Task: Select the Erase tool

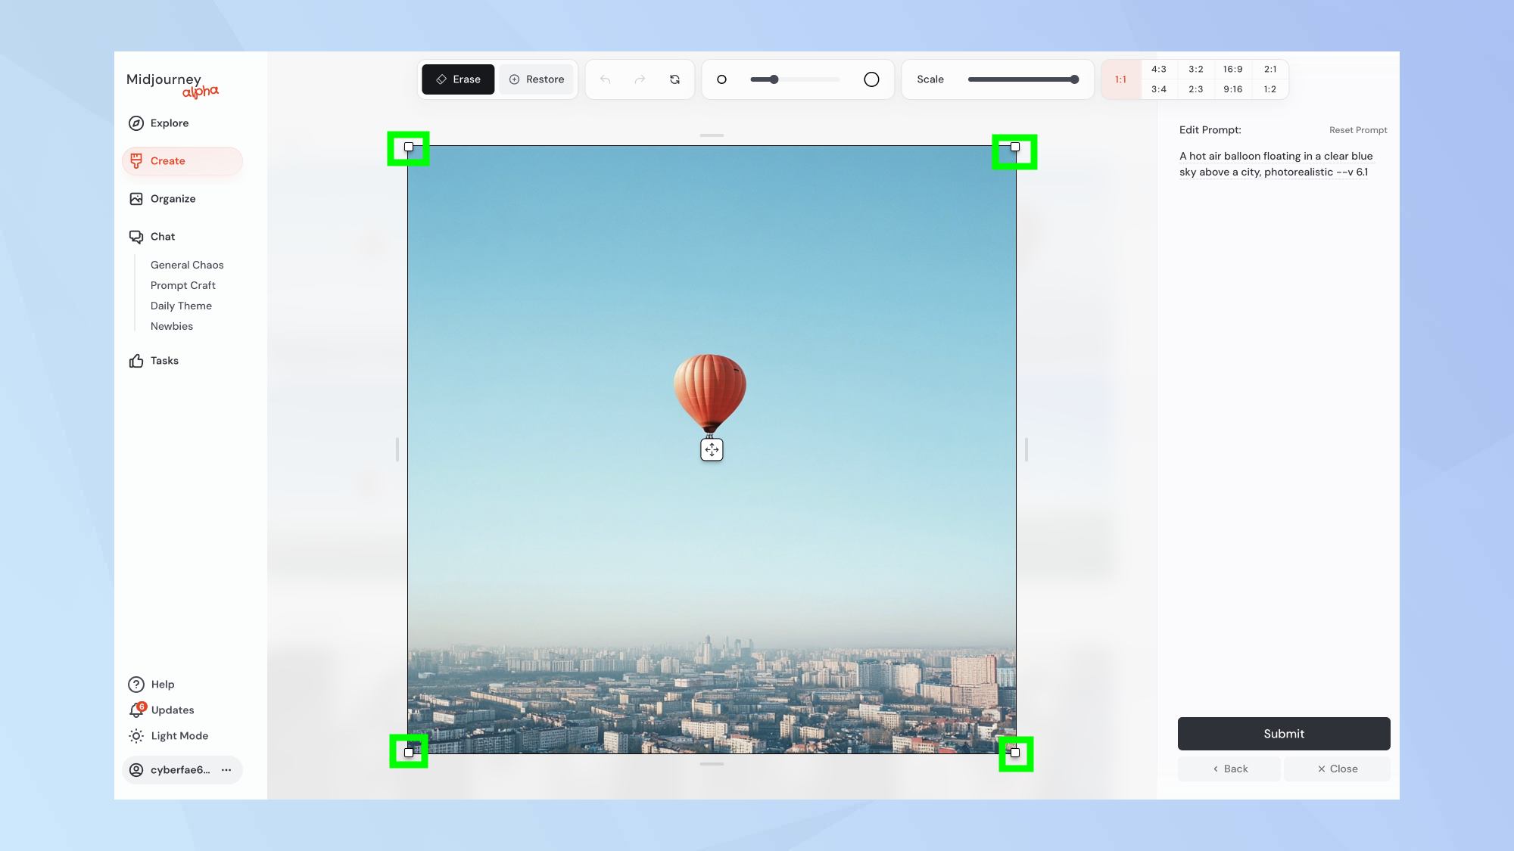Action: tap(457, 79)
